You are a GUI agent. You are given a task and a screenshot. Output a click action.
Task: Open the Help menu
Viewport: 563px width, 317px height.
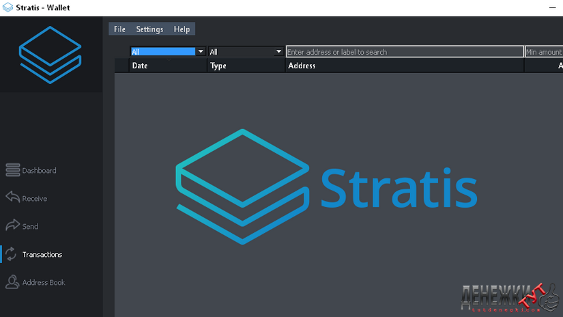[182, 29]
